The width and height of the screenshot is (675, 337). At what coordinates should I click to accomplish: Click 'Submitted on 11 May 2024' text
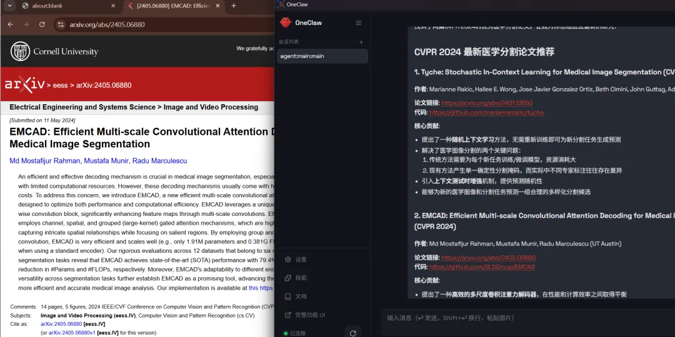coord(42,120)
